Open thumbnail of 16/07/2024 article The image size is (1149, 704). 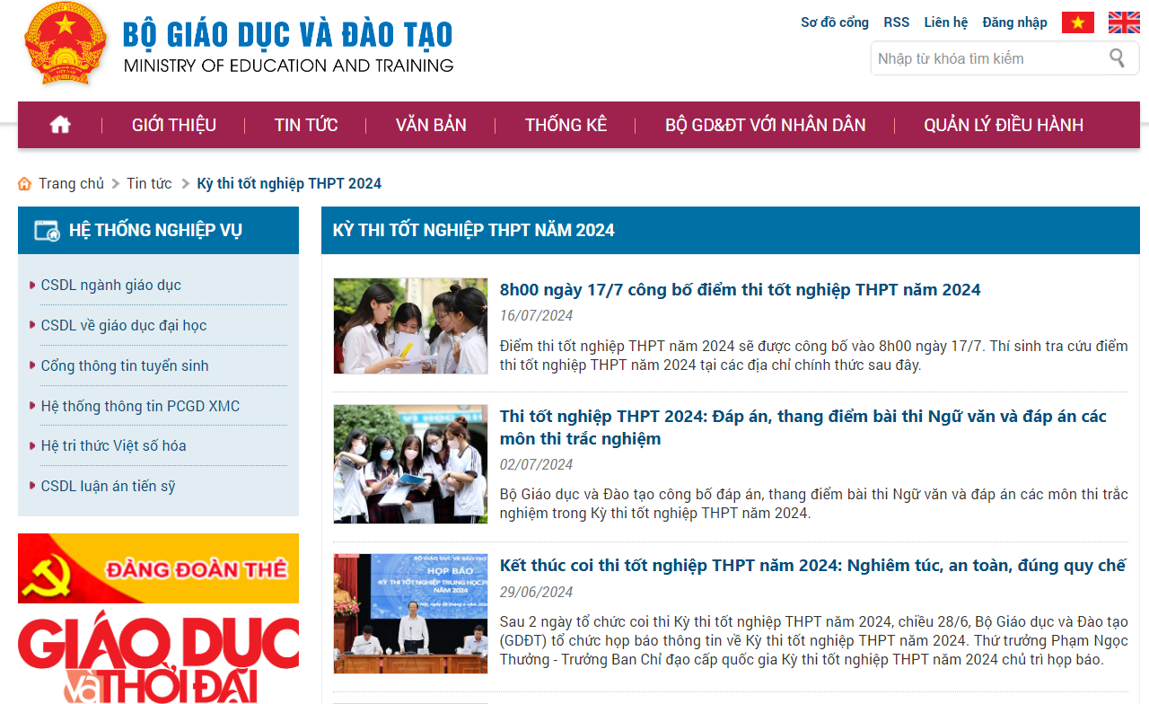point(410,326)
